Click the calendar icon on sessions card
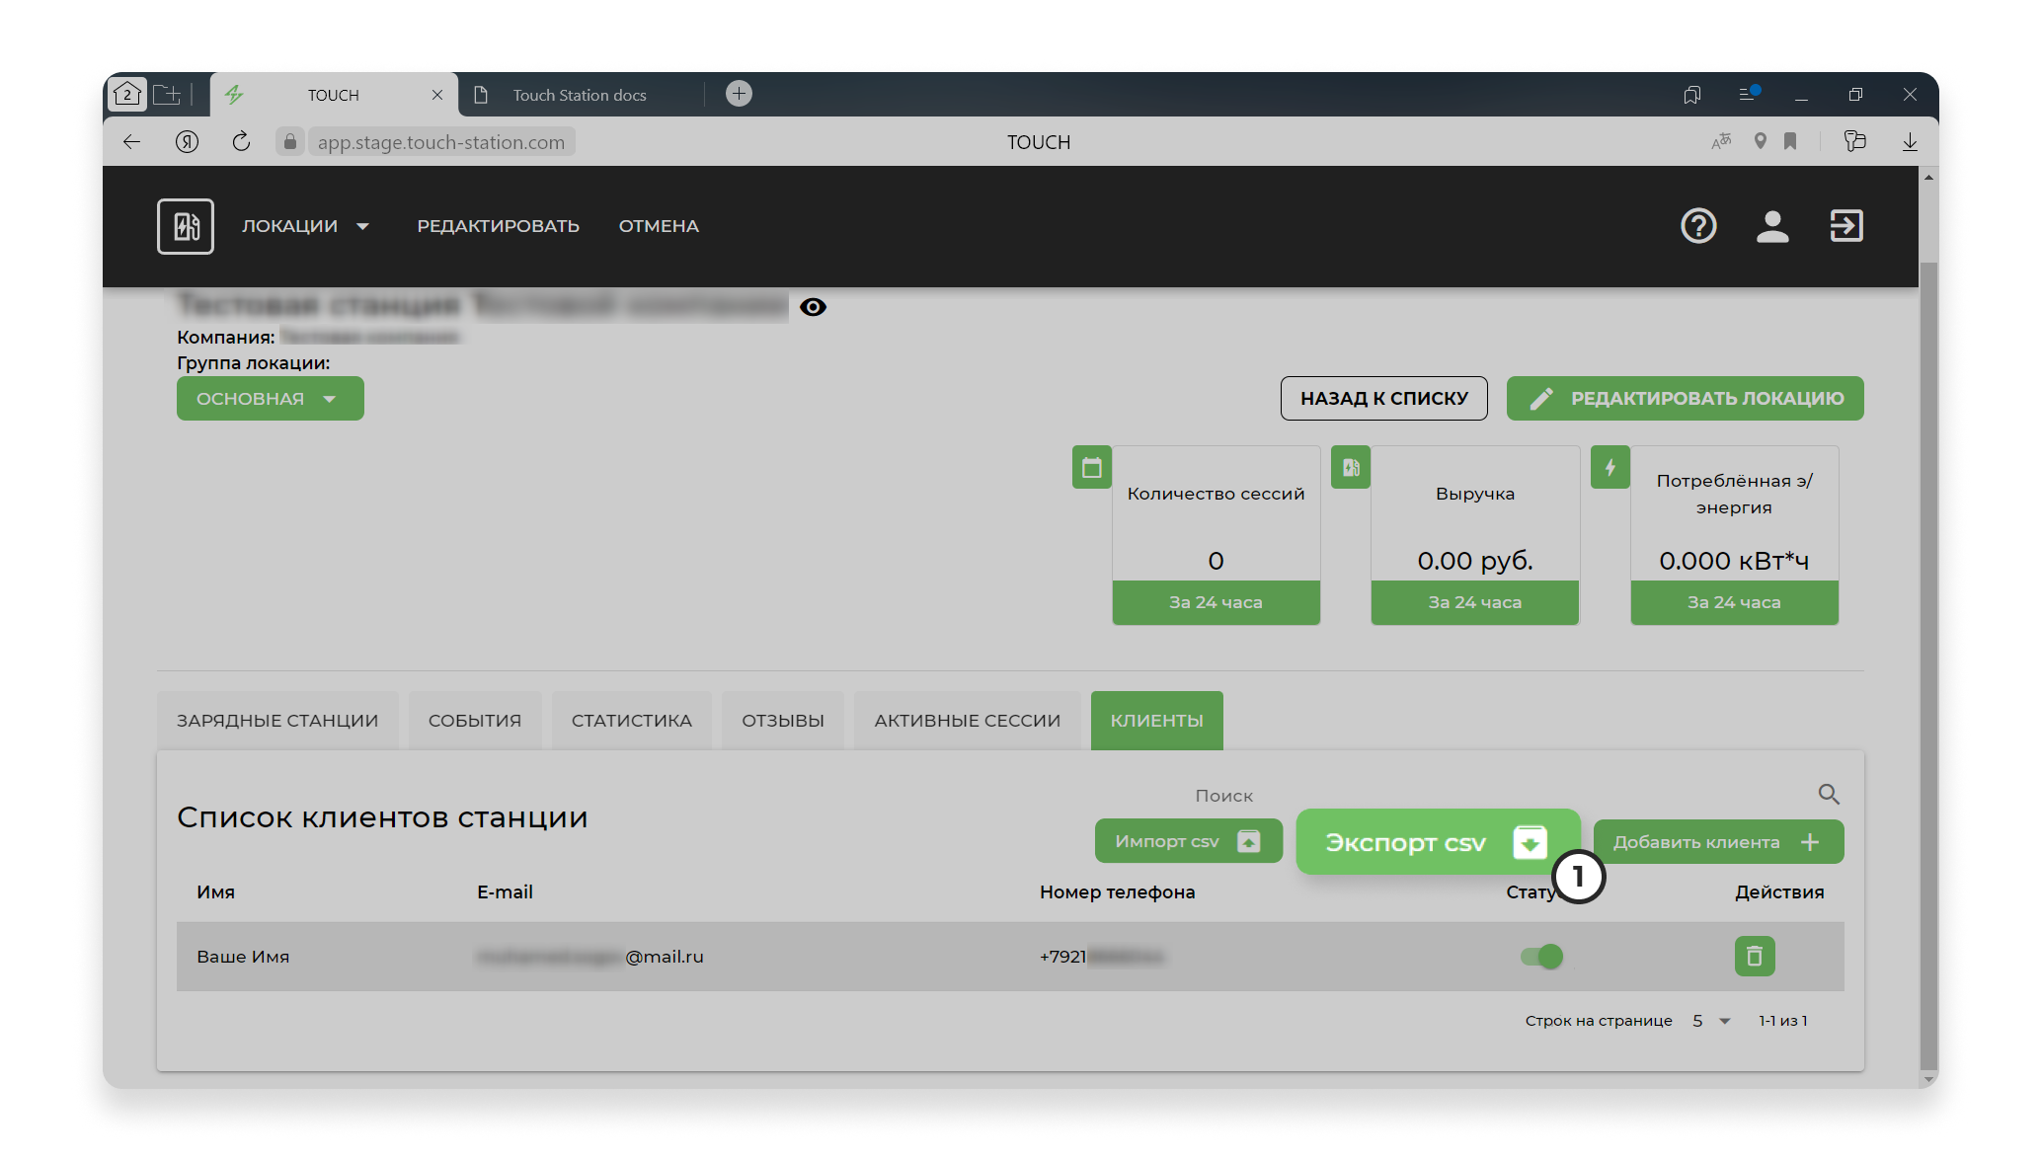This screenshot has height=1162, width=2041. coord(1091,467)
